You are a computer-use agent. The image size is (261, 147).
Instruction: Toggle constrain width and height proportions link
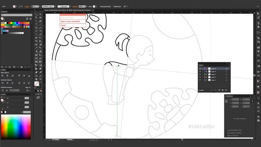252,101
